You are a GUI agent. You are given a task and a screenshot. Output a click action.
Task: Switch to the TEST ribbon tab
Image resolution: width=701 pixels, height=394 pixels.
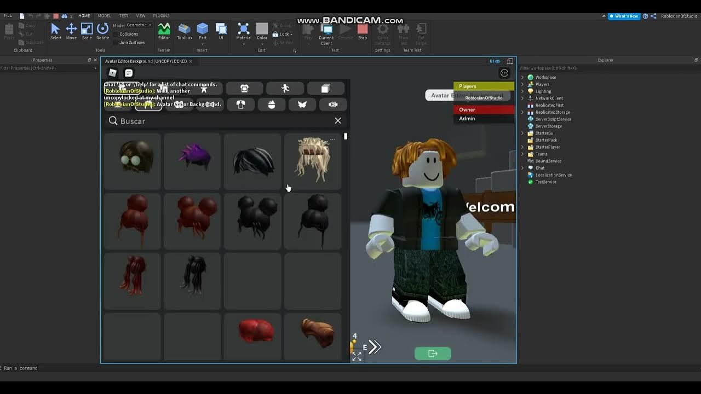pyautogui.click(x=124, y=16)
